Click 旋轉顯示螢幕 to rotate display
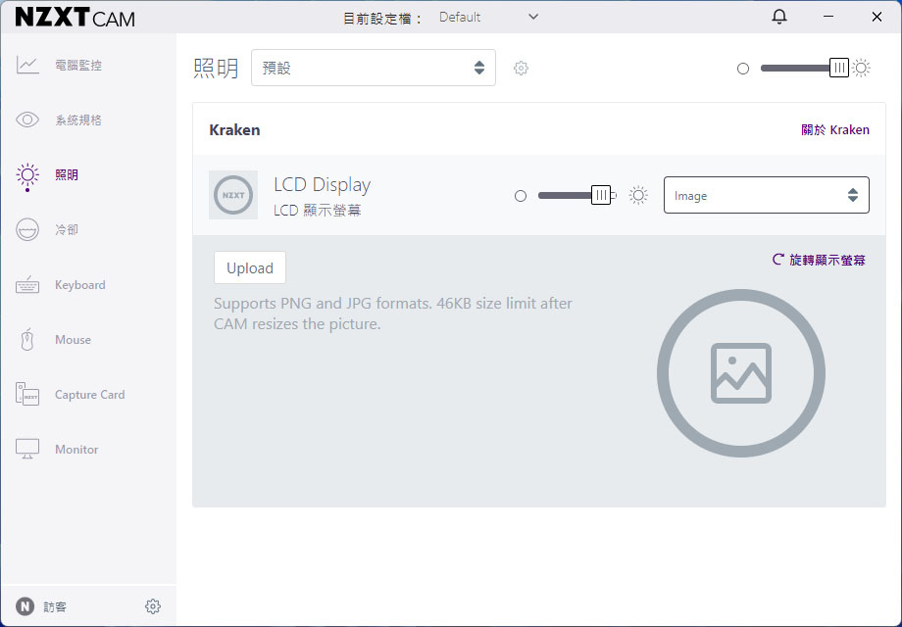Screen dimensions: 902x627 pos(819,260)
